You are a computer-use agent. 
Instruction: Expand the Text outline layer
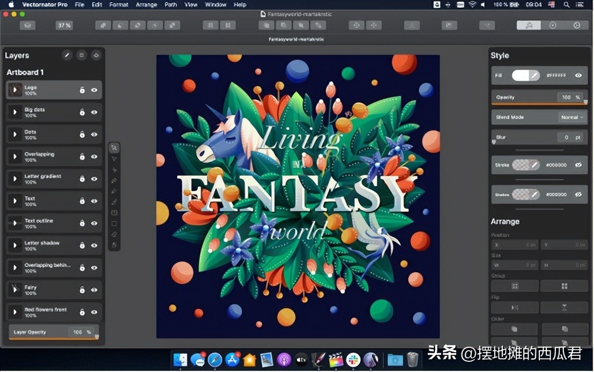15,223
